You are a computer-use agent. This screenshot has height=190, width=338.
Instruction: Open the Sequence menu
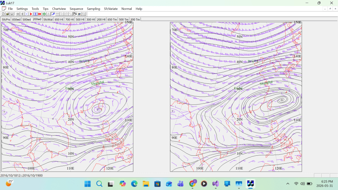coord(76,9)
